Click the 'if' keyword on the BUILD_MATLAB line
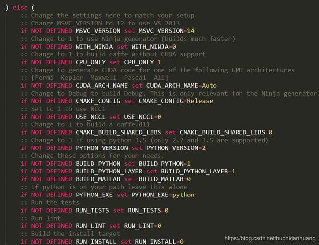The width and height of the screenshot is (319, 245). pos(24,179)
